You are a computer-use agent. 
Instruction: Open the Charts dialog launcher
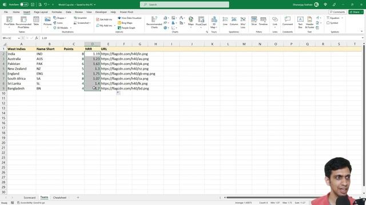pos(207,32)
